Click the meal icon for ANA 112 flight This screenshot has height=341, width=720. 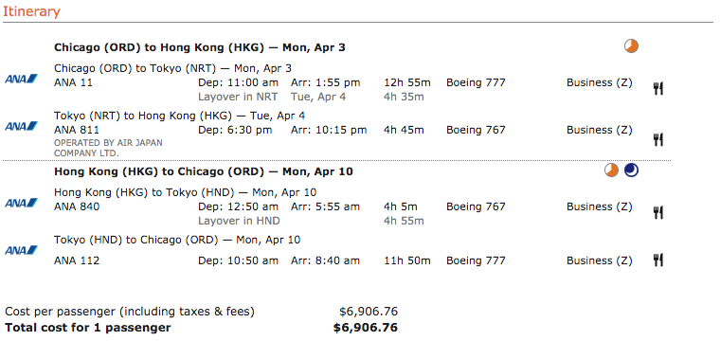(658, 260)
